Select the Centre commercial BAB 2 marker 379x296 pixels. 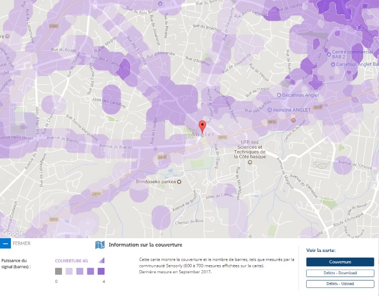pos(327,52)
